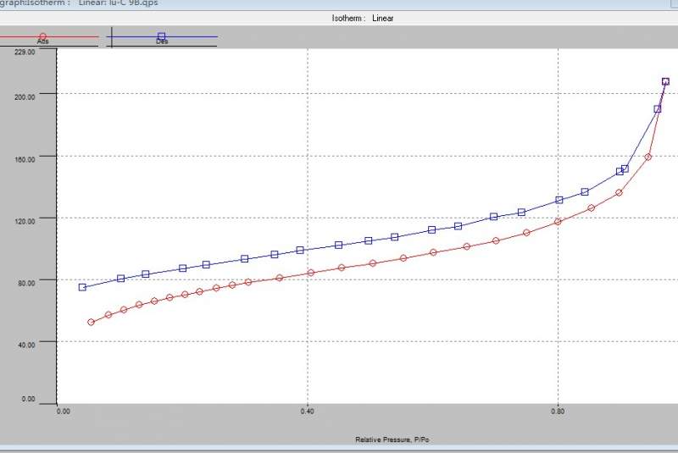
Task: Click the 40.00 y-axis label
Action: (26, 345)
